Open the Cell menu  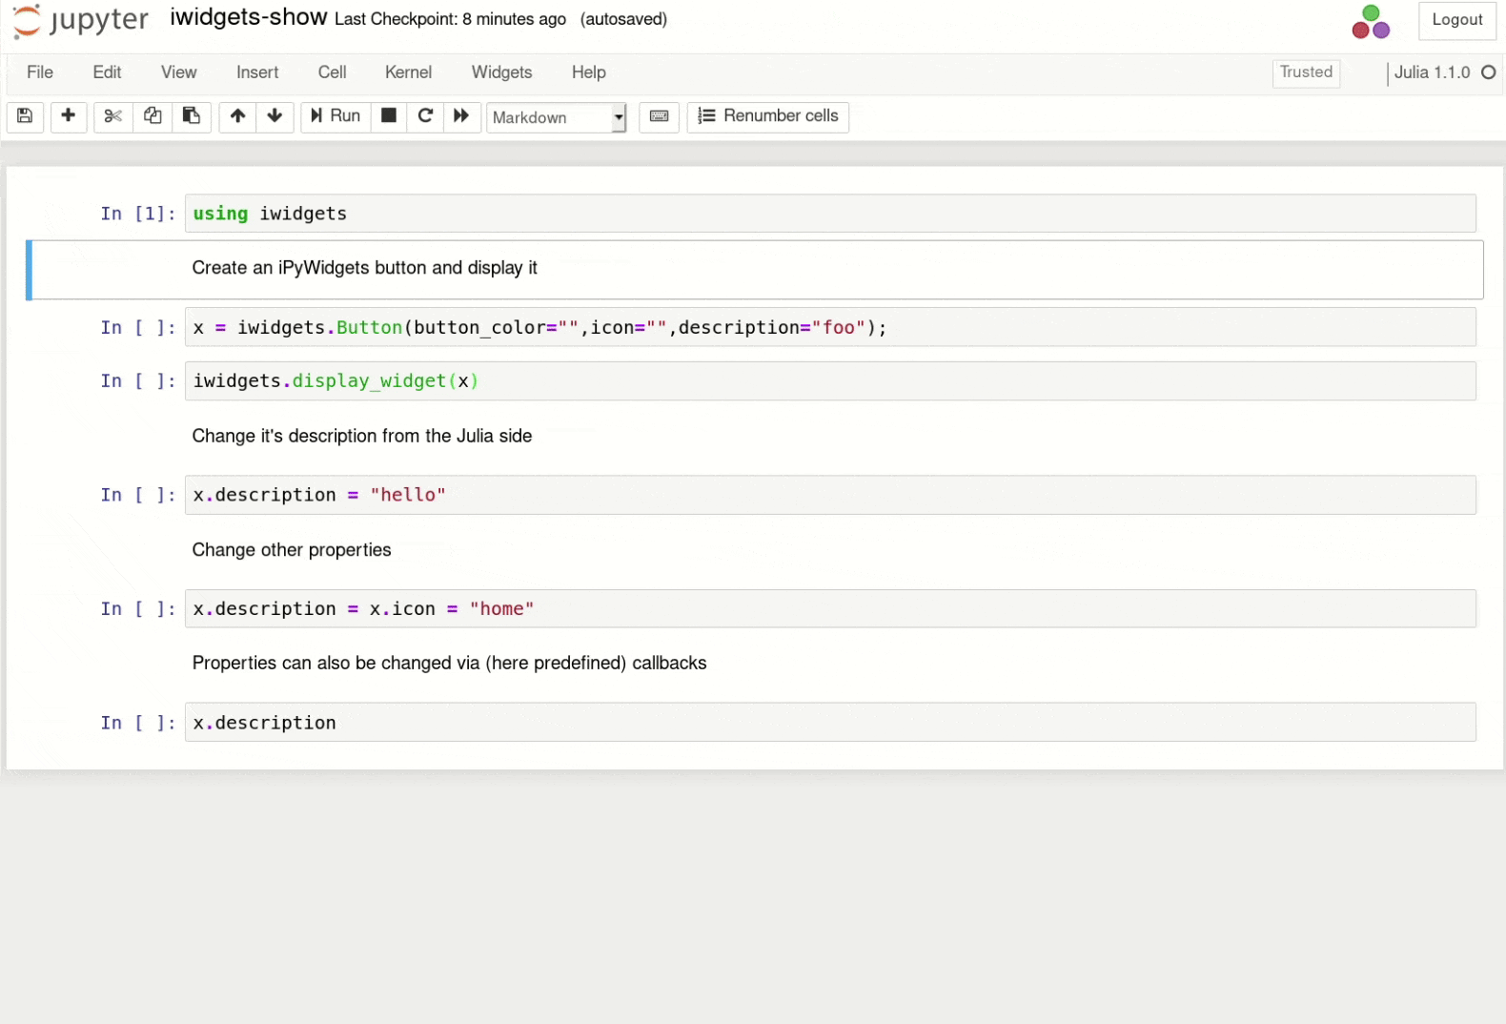pyautogui.click(x=332, y=72)
